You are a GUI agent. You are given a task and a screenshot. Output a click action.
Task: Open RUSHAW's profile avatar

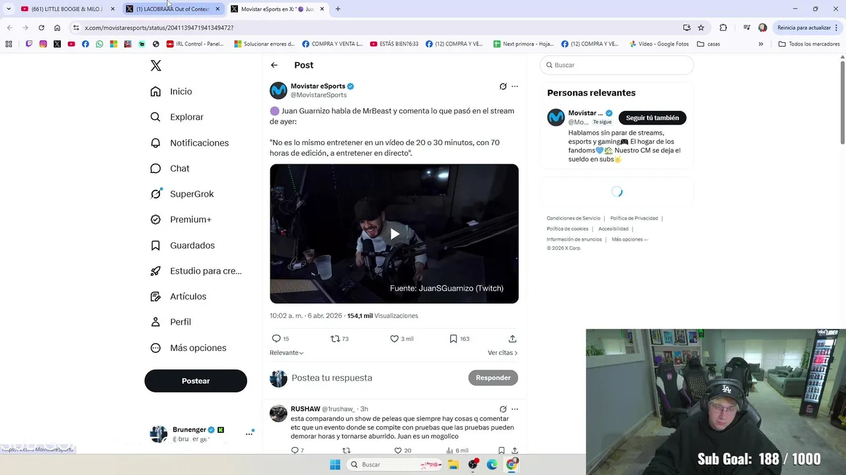[278, 414]
